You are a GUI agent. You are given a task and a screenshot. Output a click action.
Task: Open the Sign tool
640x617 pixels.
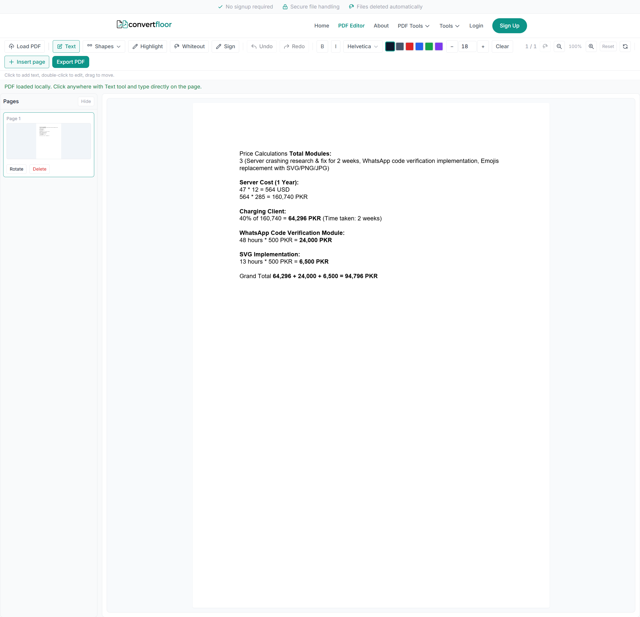225,46
